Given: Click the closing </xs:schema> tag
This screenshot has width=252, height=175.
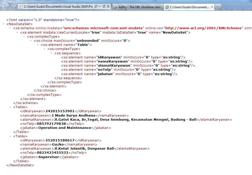Looking at the screenshot, I should [x=26, y=103].
